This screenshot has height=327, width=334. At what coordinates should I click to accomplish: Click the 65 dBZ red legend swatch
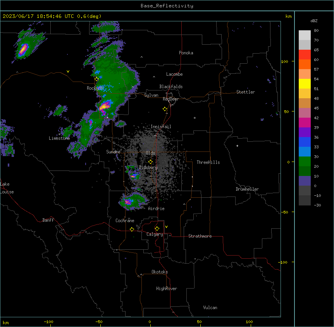pyautogui.click(x=305, y=54)
